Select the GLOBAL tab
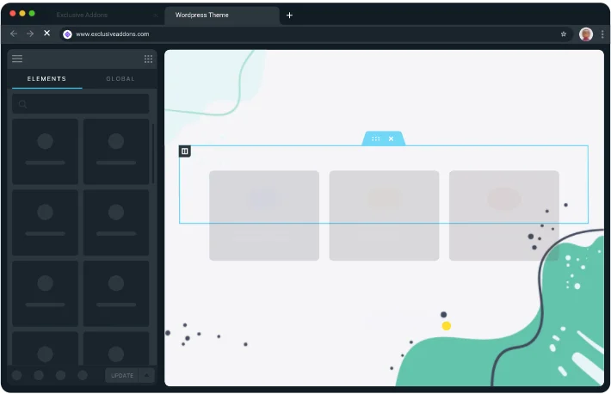Screen dimensions: 611x394 (x=120, y=79)
